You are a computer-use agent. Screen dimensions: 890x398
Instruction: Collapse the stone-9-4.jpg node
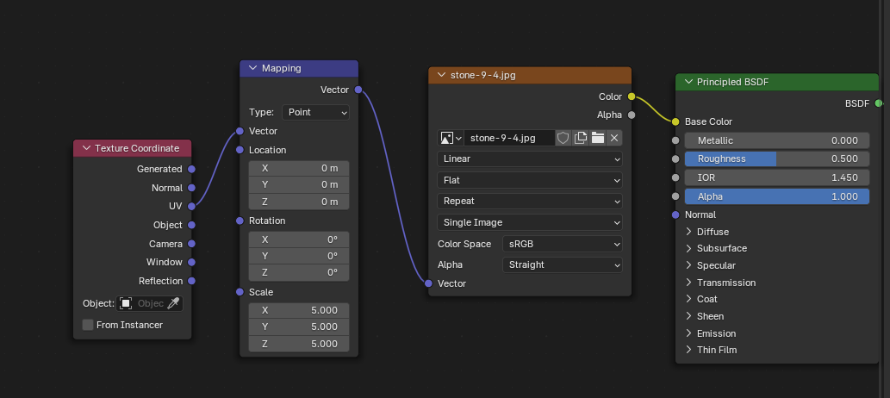441,75
